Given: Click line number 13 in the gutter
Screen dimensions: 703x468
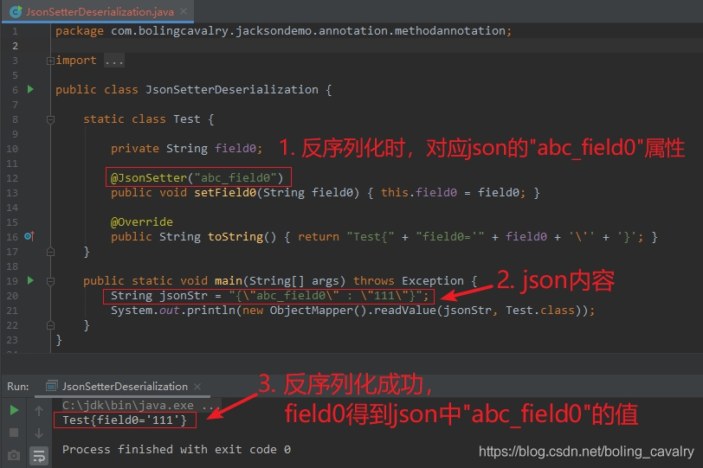Looking at the screenshot, I should point(12,193).
